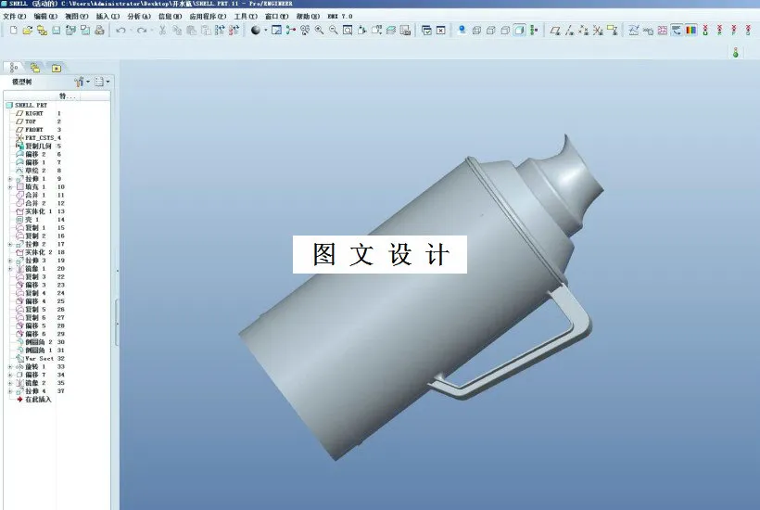
Task: Open the 工具(T) menu
Action: [x=246, y=16]
